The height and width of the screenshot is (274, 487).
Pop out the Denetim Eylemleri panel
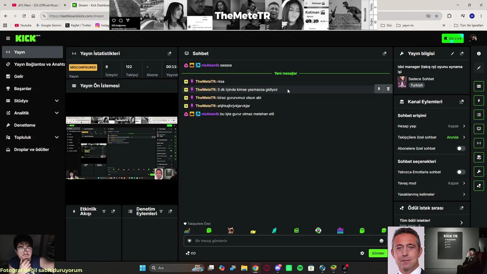click(x=170, y=211)
